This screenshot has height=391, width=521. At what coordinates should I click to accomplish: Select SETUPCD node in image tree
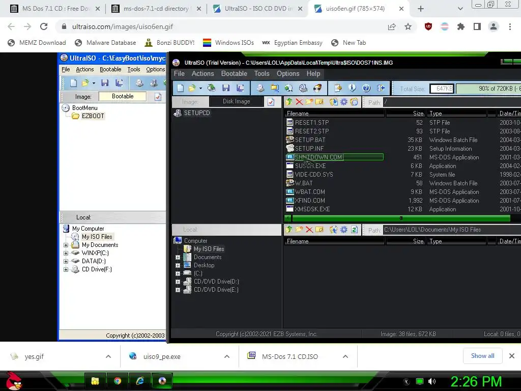tap(197, 113)
